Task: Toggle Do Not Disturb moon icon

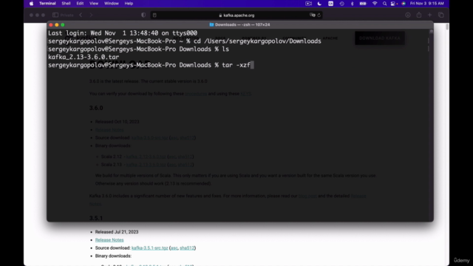Action: (319, 4)
